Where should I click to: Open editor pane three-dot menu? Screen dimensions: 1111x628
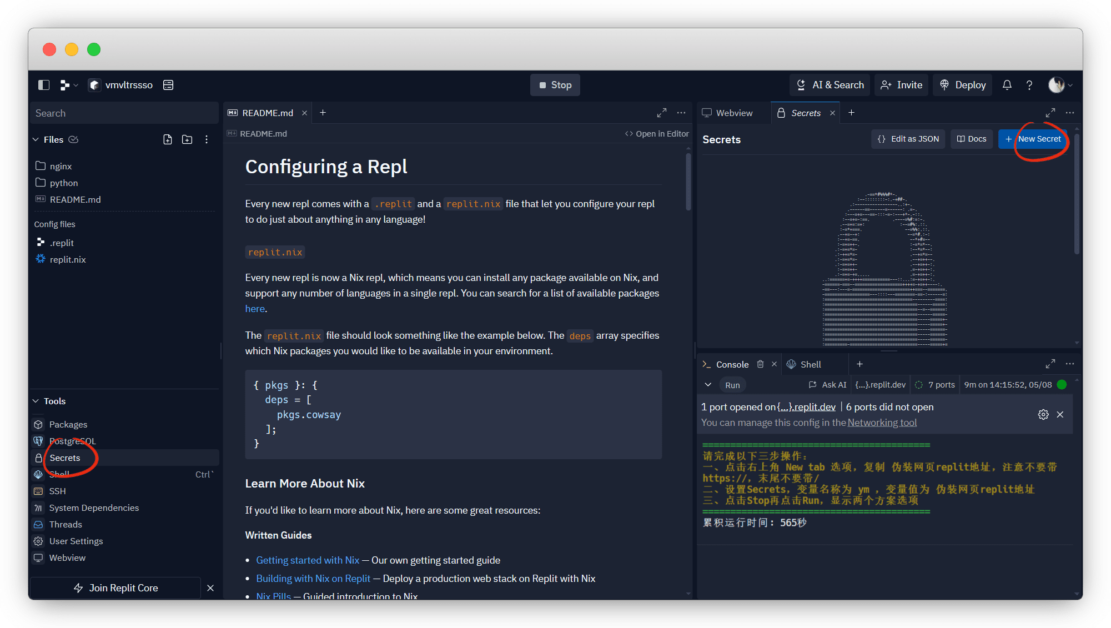click(681, 113)
